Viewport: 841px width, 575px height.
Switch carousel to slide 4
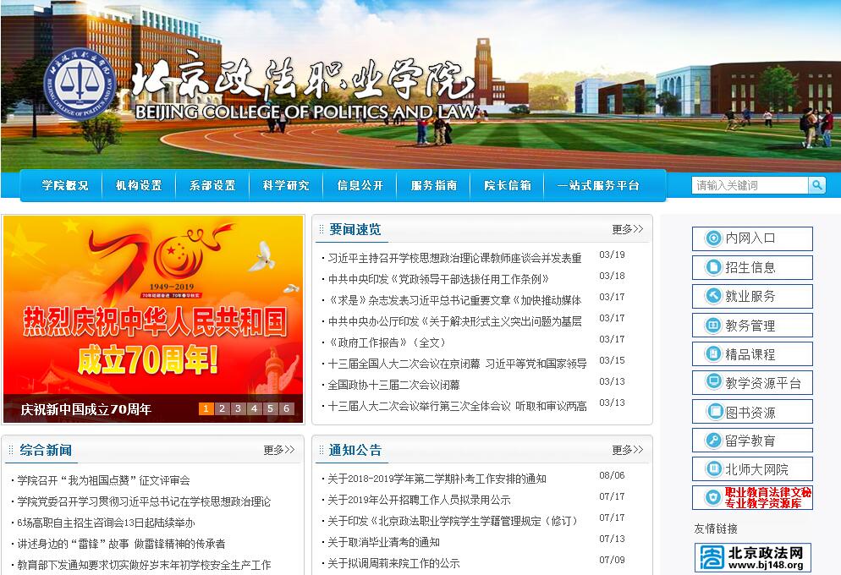click(254, 409)
